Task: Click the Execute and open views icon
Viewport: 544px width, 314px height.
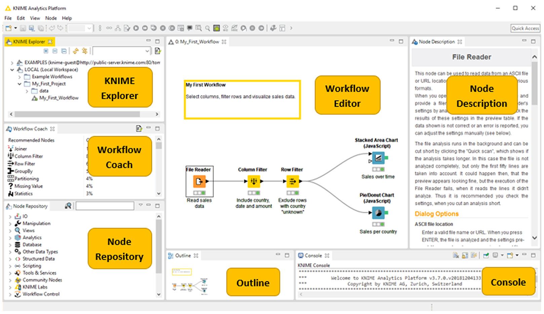Action: pos(153,28)
